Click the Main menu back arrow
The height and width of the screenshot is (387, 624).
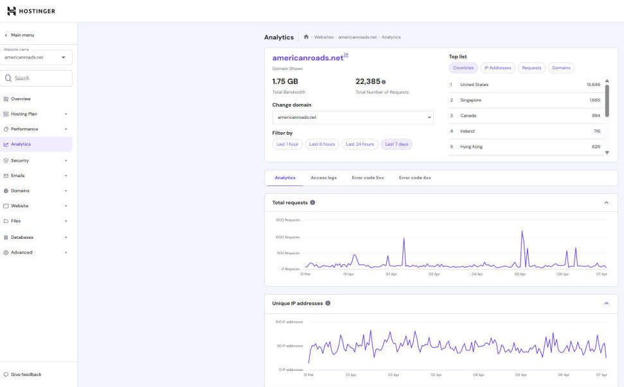[x=6, y=35]
